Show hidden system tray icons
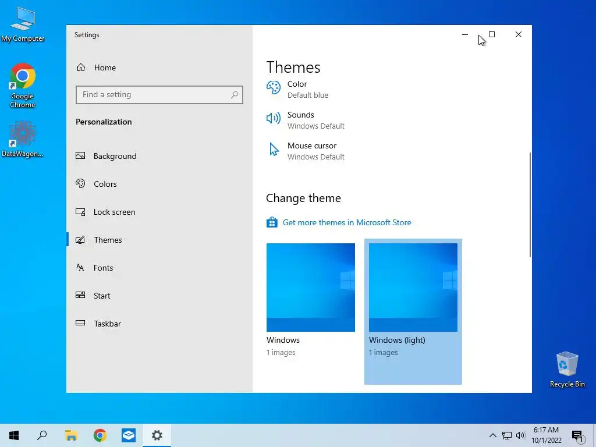This screenshot has height=447, width=596. (x=492, y=435)
